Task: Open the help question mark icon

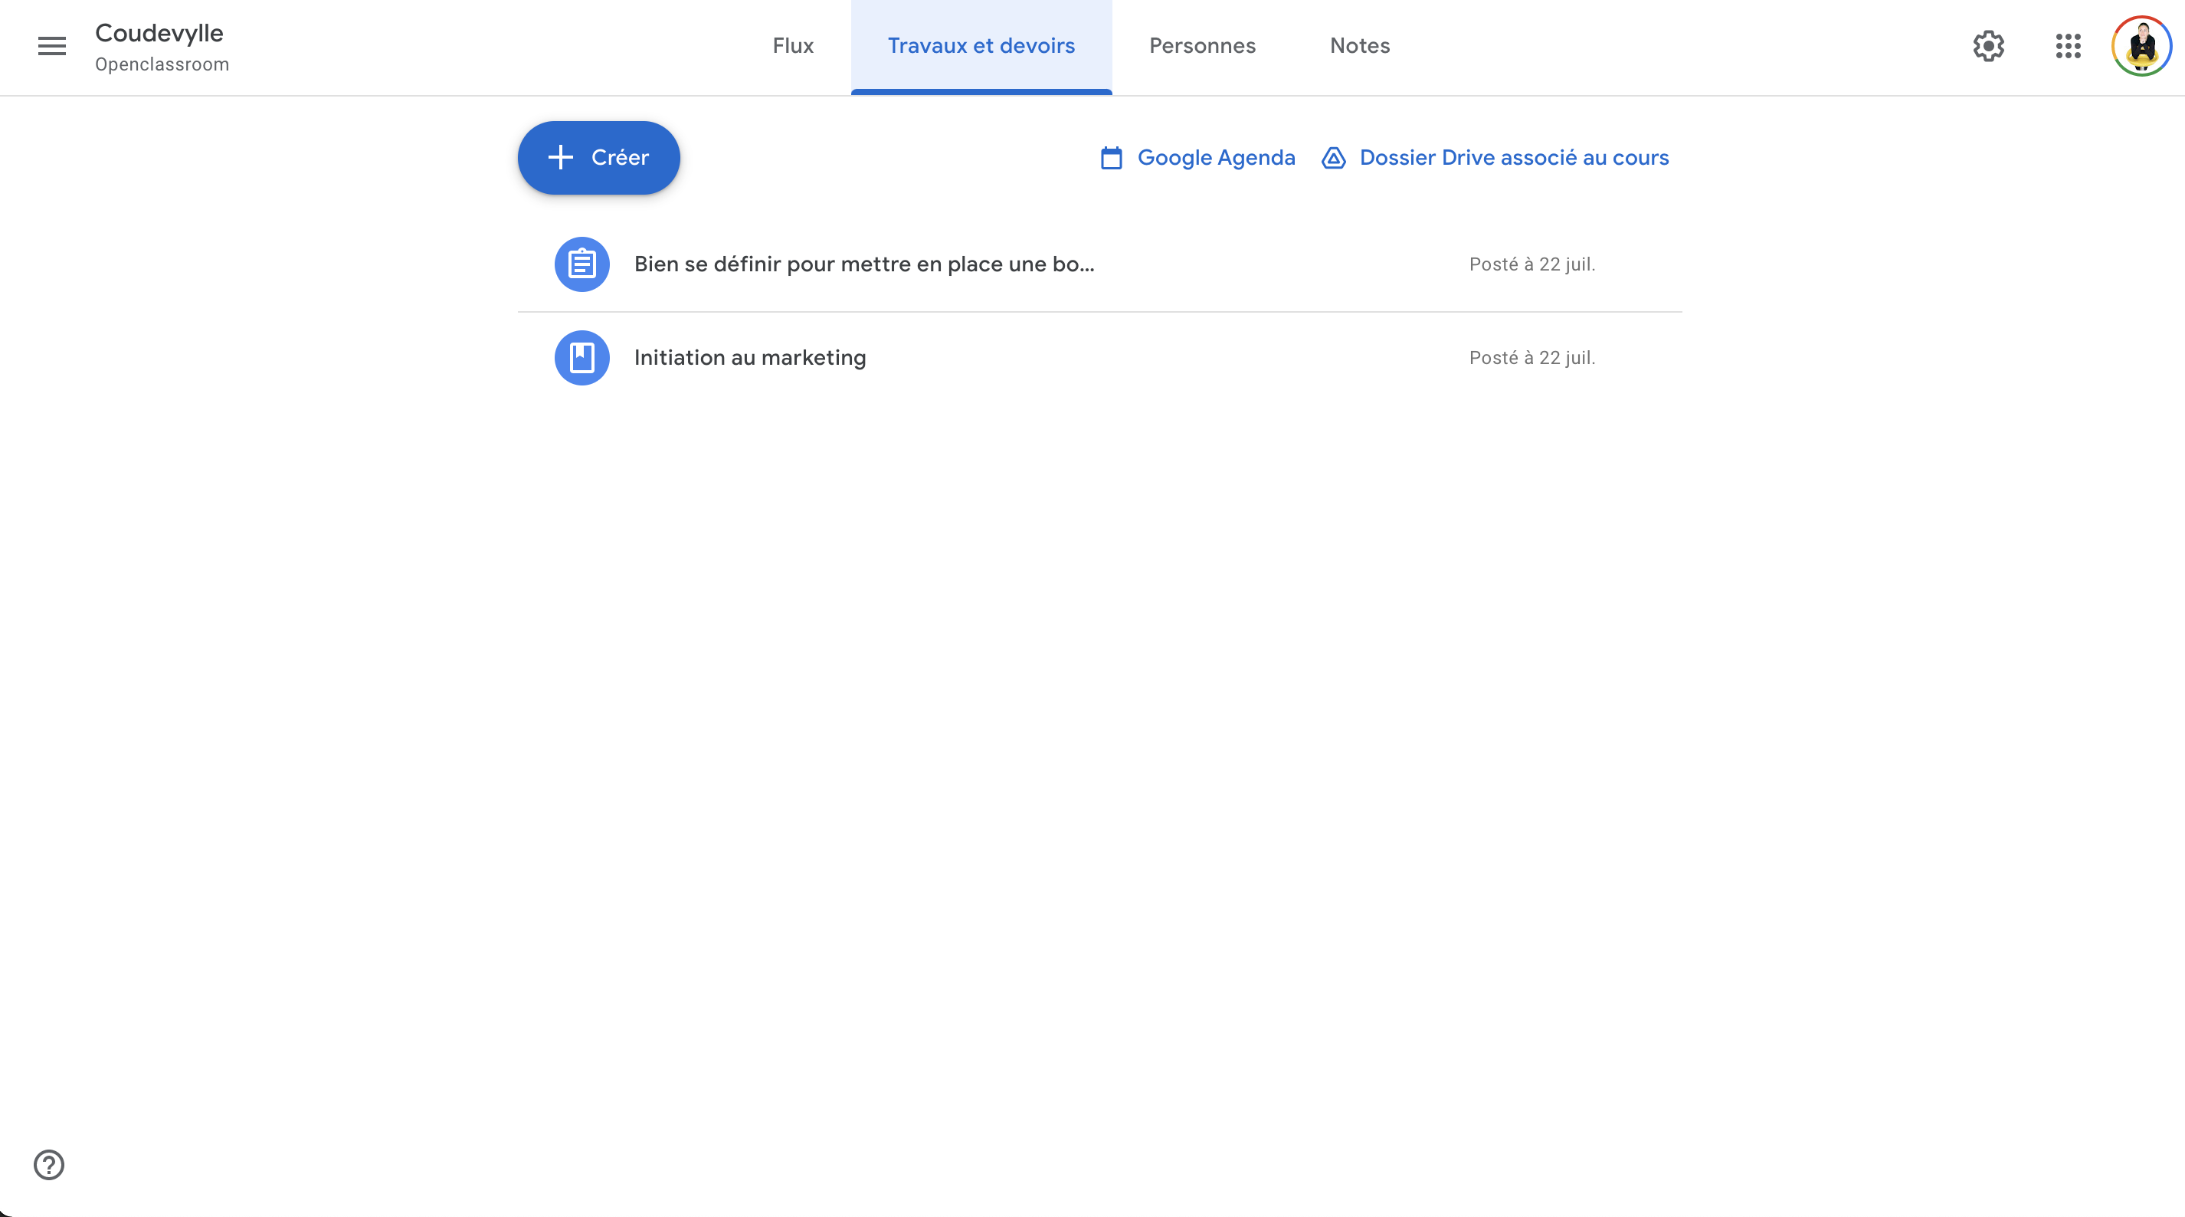Action: [x=49, y=1164]
